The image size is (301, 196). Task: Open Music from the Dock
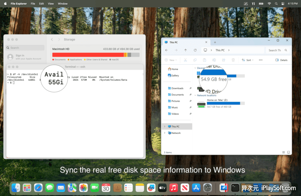[174, 188]
